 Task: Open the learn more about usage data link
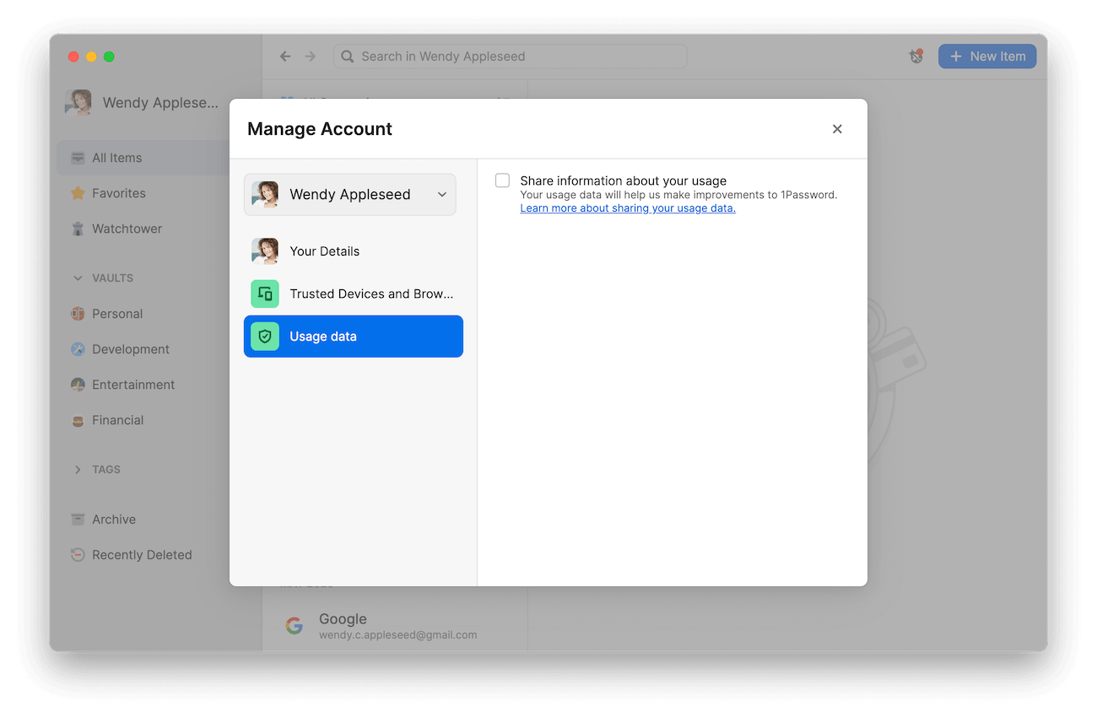click(x=628, y=208)
